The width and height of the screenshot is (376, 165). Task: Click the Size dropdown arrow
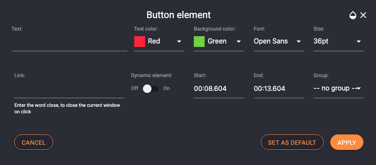coord(359,42)
